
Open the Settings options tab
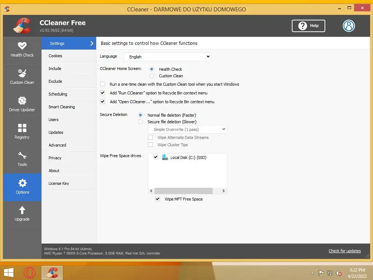click(x=69, y=43)
